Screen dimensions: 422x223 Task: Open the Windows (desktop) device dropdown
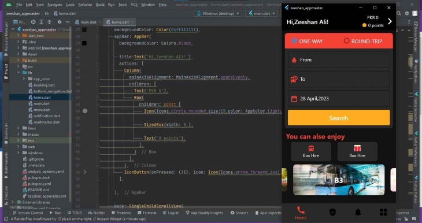point(218,13)
